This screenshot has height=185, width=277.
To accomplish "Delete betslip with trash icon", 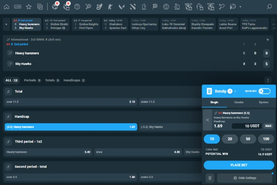I will (210, 178).
